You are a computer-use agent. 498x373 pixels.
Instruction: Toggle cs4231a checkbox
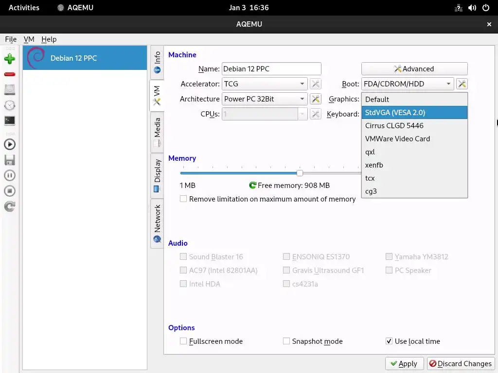coord(286,284)
